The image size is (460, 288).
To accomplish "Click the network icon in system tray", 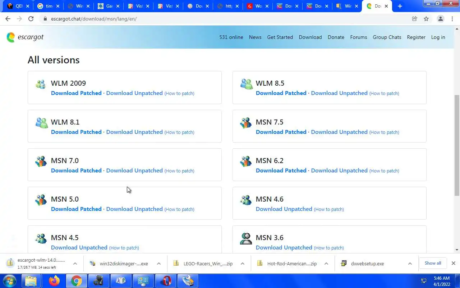I will tap(424, 281).
